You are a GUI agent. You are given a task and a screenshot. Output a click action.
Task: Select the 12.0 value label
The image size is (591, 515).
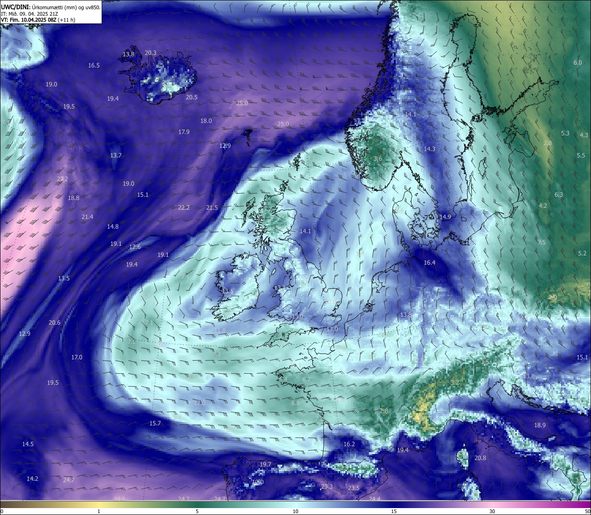pyautogui.click(x=199, y=403)
